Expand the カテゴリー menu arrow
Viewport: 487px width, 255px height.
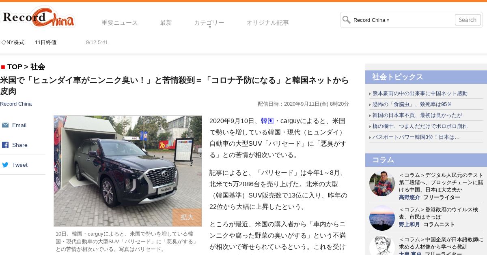pos(210,27)
